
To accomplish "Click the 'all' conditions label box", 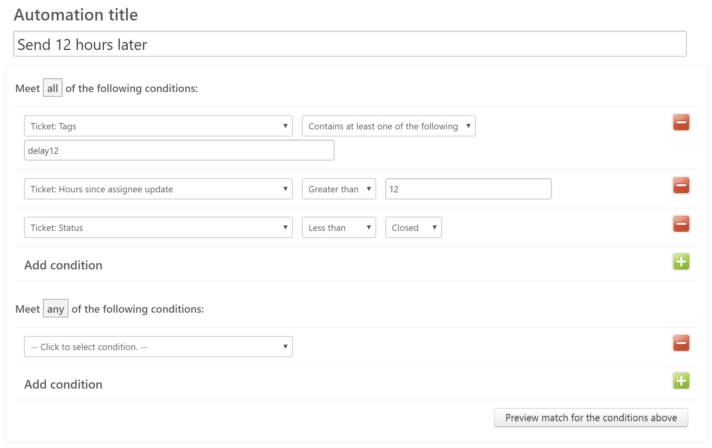I will coord(52,88).
